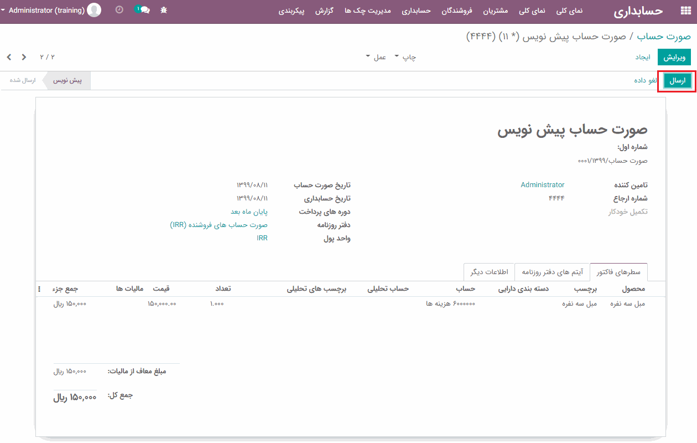Click the ویرایش edit button
The height and width of the screenshot is (443, 697).
pos(674,57)
